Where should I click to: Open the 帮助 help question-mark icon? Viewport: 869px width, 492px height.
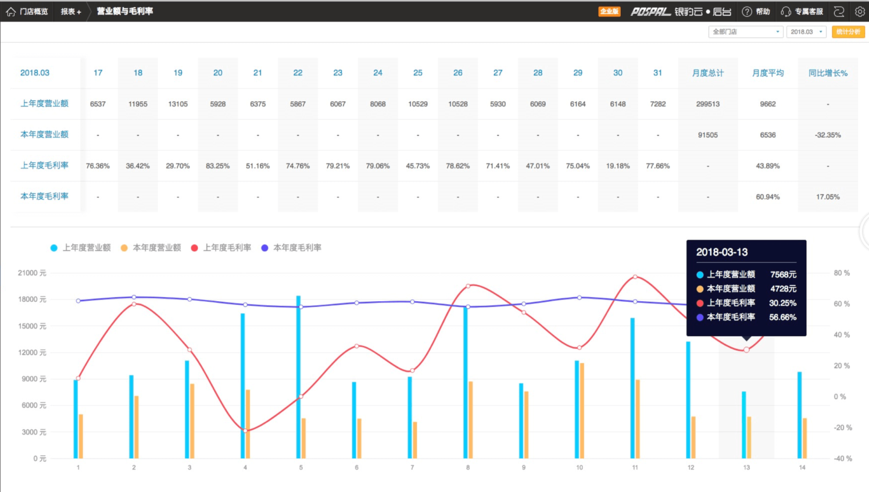pyautogui.click(x=747, y=12)
